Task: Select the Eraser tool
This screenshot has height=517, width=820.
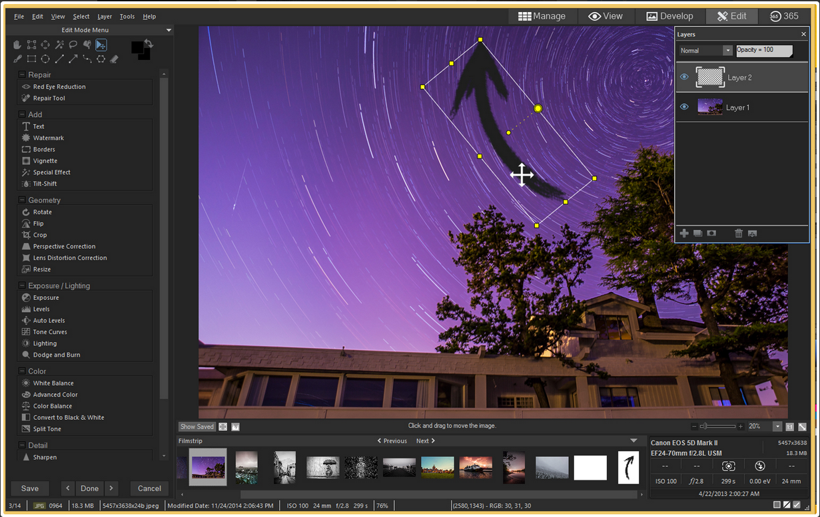Action: point(114,59)
